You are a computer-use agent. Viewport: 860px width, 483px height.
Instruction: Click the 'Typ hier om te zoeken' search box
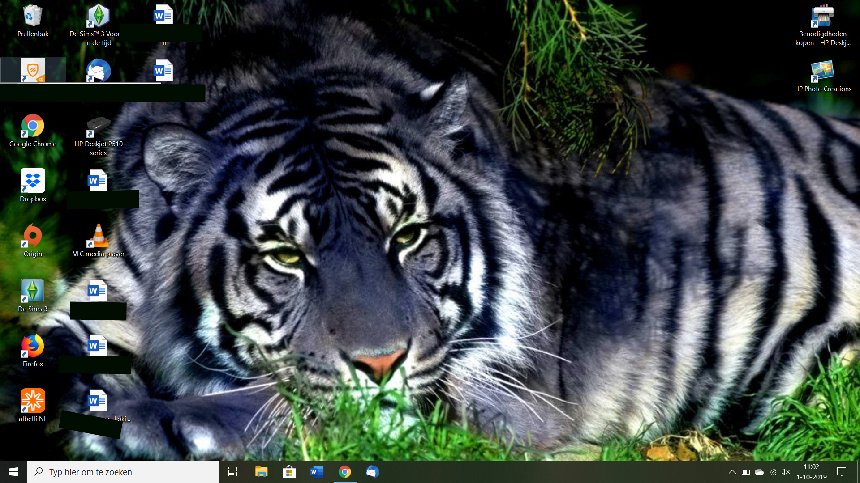[123, 472]
